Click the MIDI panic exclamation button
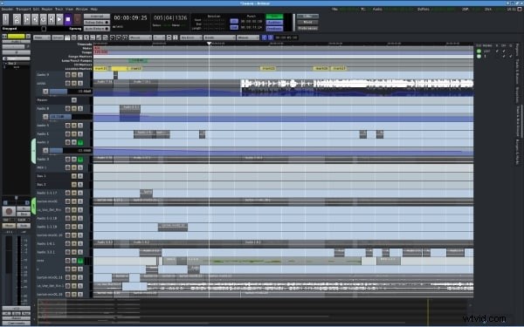This screenshot has height=327, width=524. 6,19
